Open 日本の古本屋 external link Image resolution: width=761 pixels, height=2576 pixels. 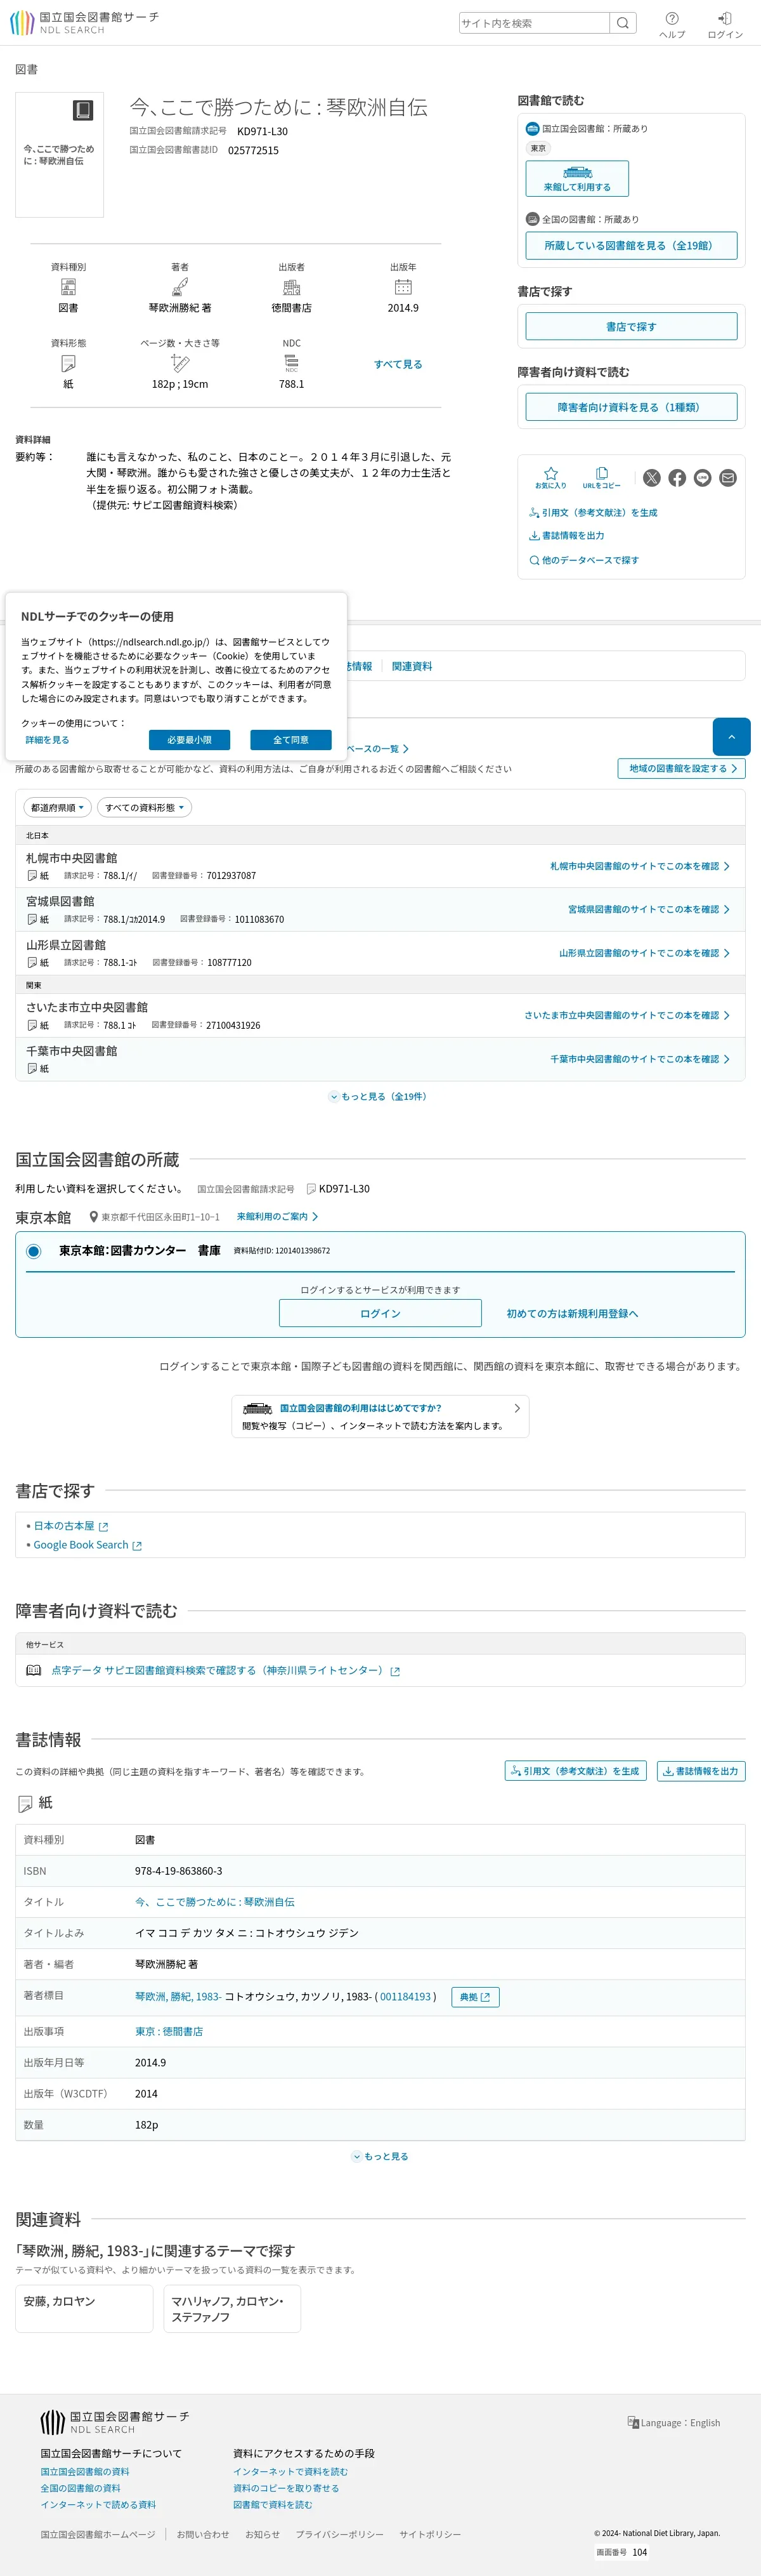pyautogui.click(x=70, y=1526)
